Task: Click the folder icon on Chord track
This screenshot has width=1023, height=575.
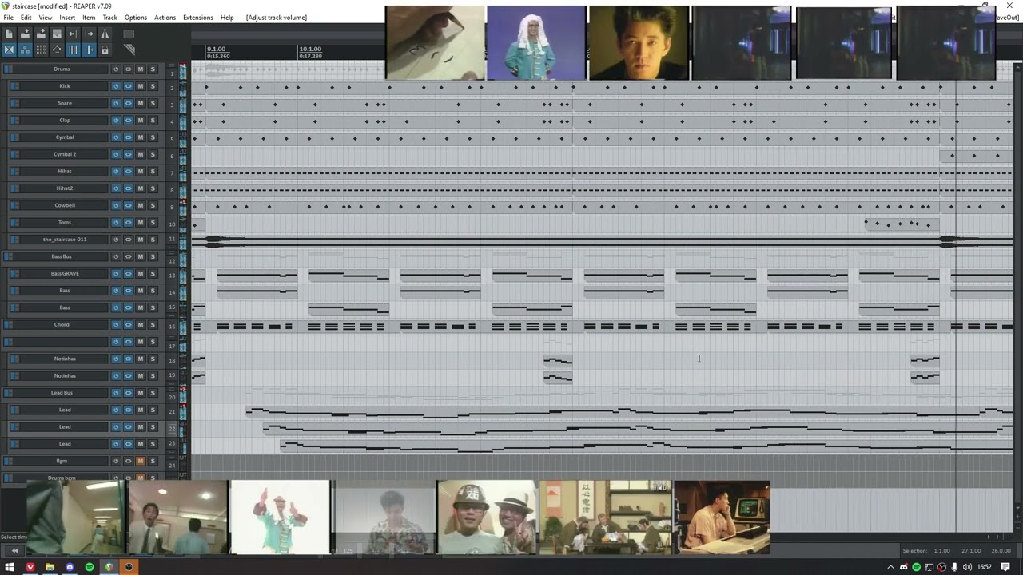Action: [x=8, y=325]
